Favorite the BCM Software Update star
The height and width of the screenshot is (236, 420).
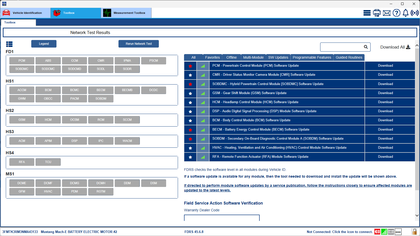pyautogui.click(x=190, y=121)
